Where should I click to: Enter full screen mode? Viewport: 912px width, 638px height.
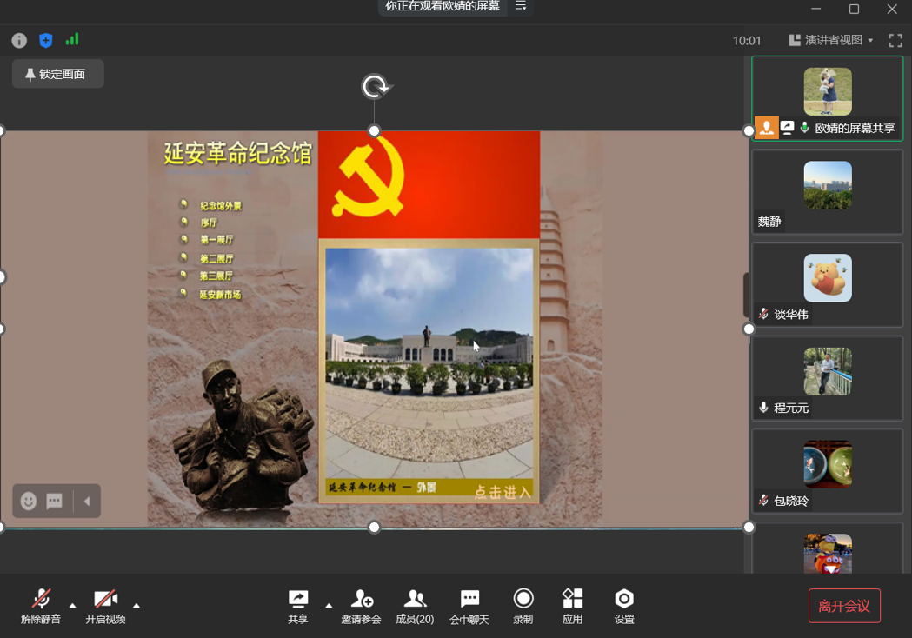895,41
